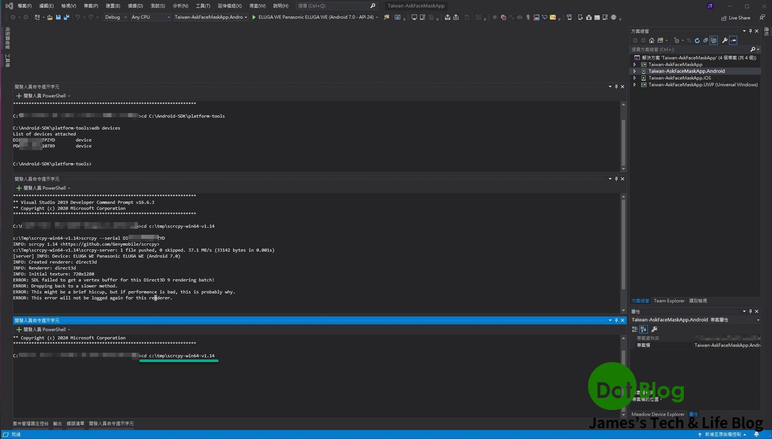This screenshot has height=439, width=772.
Task: Switch to the 類別檢視 tab
Action: pos(698,301)
